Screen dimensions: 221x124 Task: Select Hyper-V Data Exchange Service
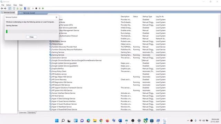108,99
